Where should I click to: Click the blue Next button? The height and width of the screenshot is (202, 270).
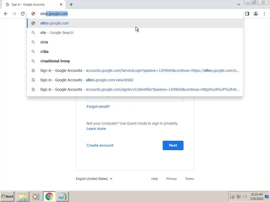173,145
